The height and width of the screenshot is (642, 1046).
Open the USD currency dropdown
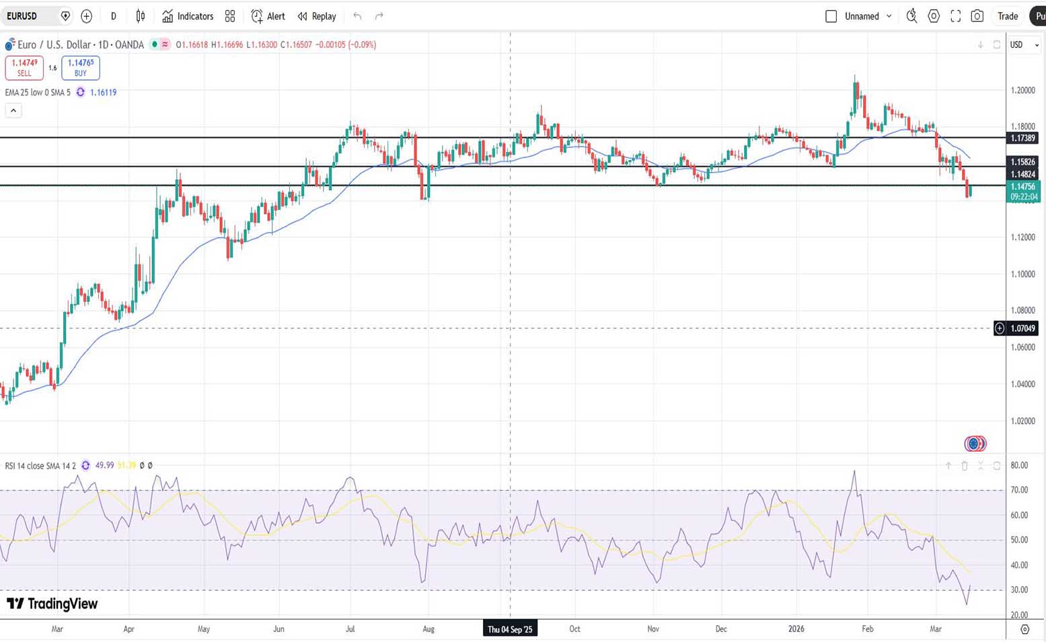[1024, 45]
